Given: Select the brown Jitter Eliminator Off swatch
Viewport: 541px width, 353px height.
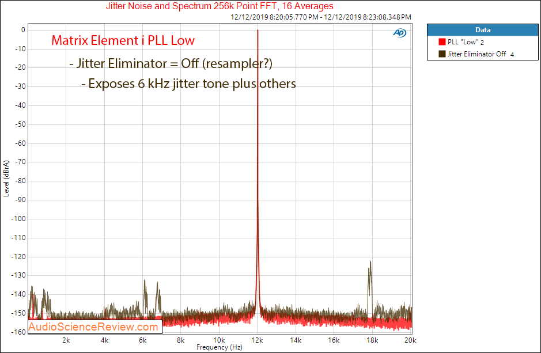Looking at the screenshot, I should (442, 54).
